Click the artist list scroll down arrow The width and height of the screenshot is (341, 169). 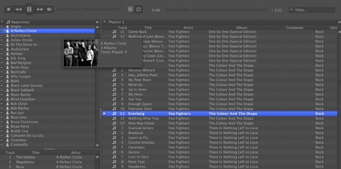click(97, 145)
